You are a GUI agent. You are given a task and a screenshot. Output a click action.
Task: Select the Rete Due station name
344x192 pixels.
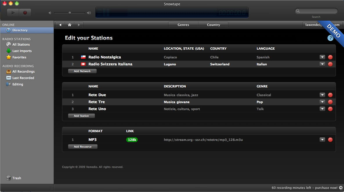[97, 95]
